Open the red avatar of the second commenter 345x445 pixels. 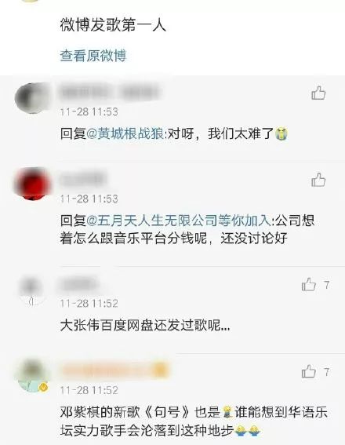pos(33,183)
